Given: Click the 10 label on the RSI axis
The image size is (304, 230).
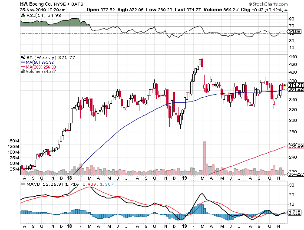Looking at the screenshot, I should pos(291,48).
